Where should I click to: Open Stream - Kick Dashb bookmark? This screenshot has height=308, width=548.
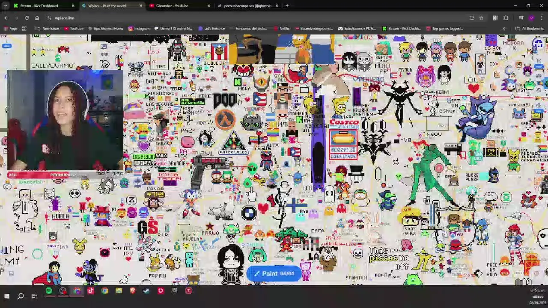tap(401, 29)
